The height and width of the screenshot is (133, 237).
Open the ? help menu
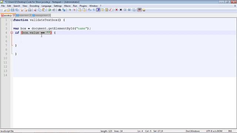pos(100,6)
